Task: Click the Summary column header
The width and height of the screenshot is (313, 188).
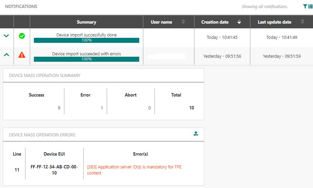Action: click(x=86, y=22)
